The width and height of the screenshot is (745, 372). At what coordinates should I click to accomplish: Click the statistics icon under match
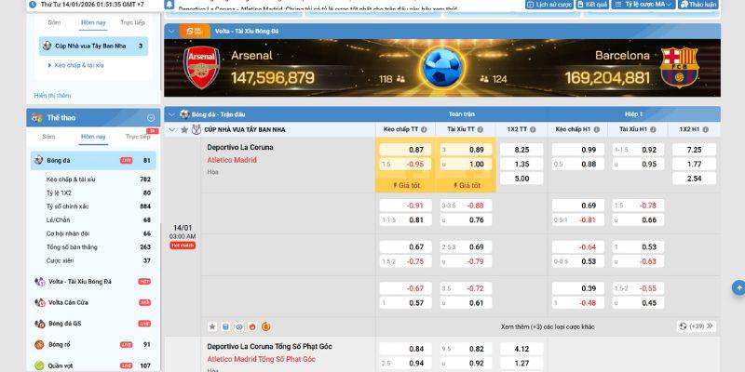point(225,326)
